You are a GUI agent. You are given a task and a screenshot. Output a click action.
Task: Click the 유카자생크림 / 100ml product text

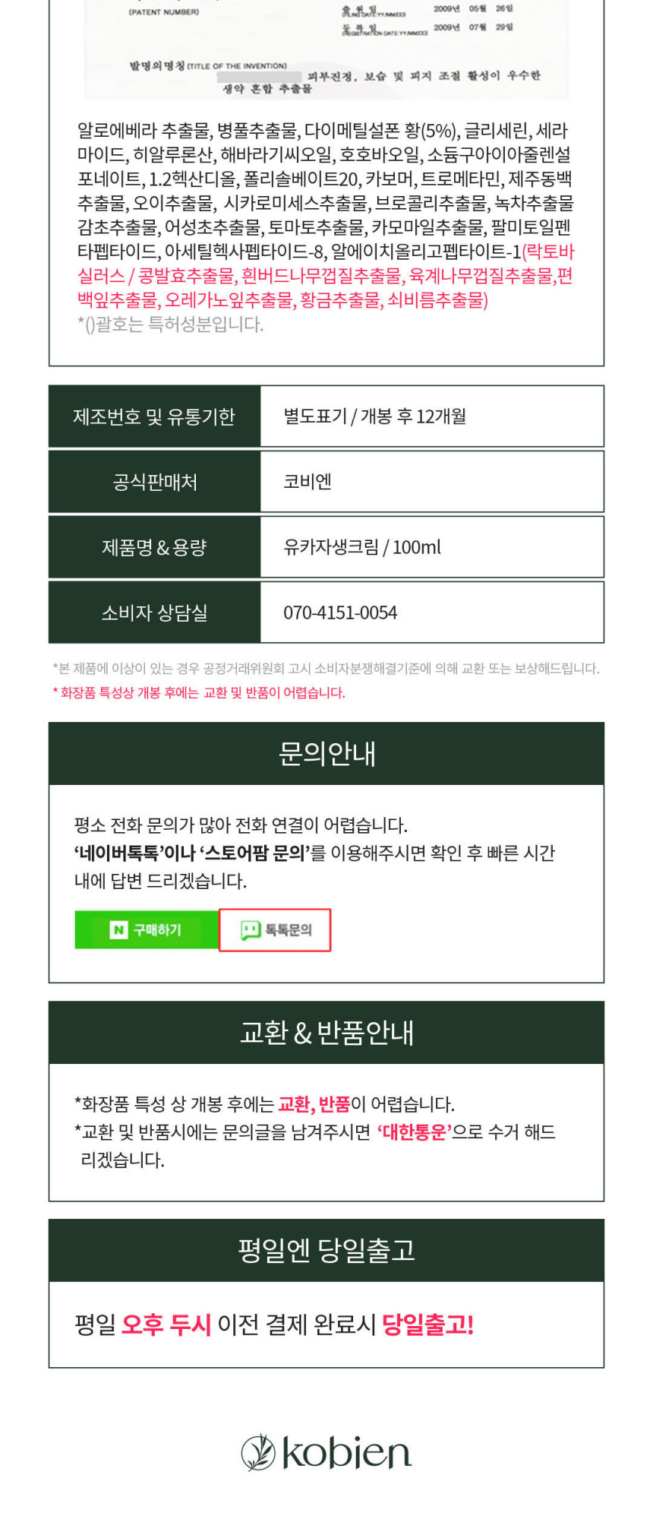pyautogui.click(x=362, y=547)
